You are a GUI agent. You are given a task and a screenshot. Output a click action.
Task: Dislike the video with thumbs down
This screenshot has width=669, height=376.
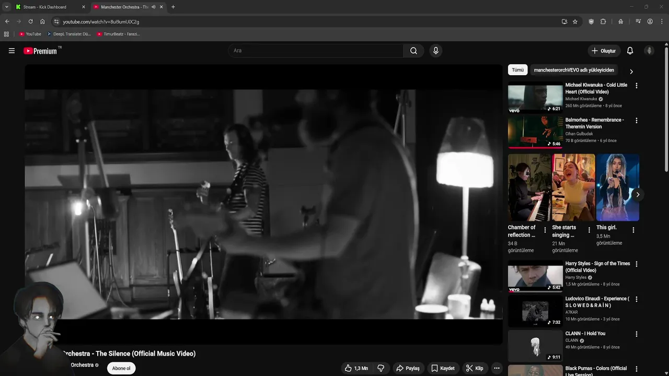[x=381, y=368]
